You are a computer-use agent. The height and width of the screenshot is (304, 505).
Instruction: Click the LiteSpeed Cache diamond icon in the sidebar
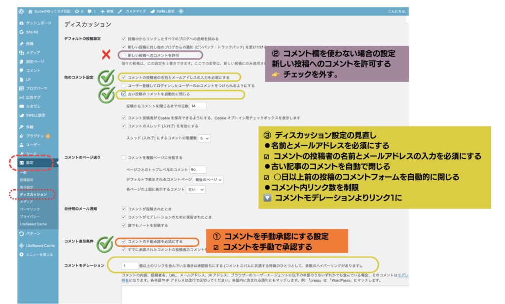tap(21, 245)
